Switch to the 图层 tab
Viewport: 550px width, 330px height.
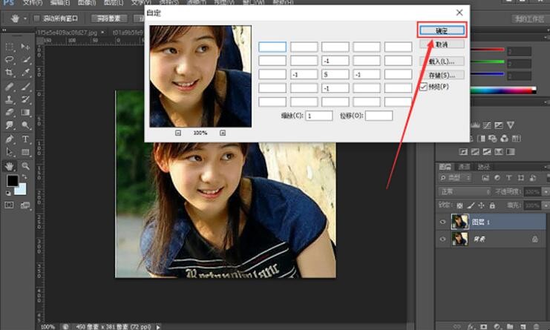coord(445,167)
